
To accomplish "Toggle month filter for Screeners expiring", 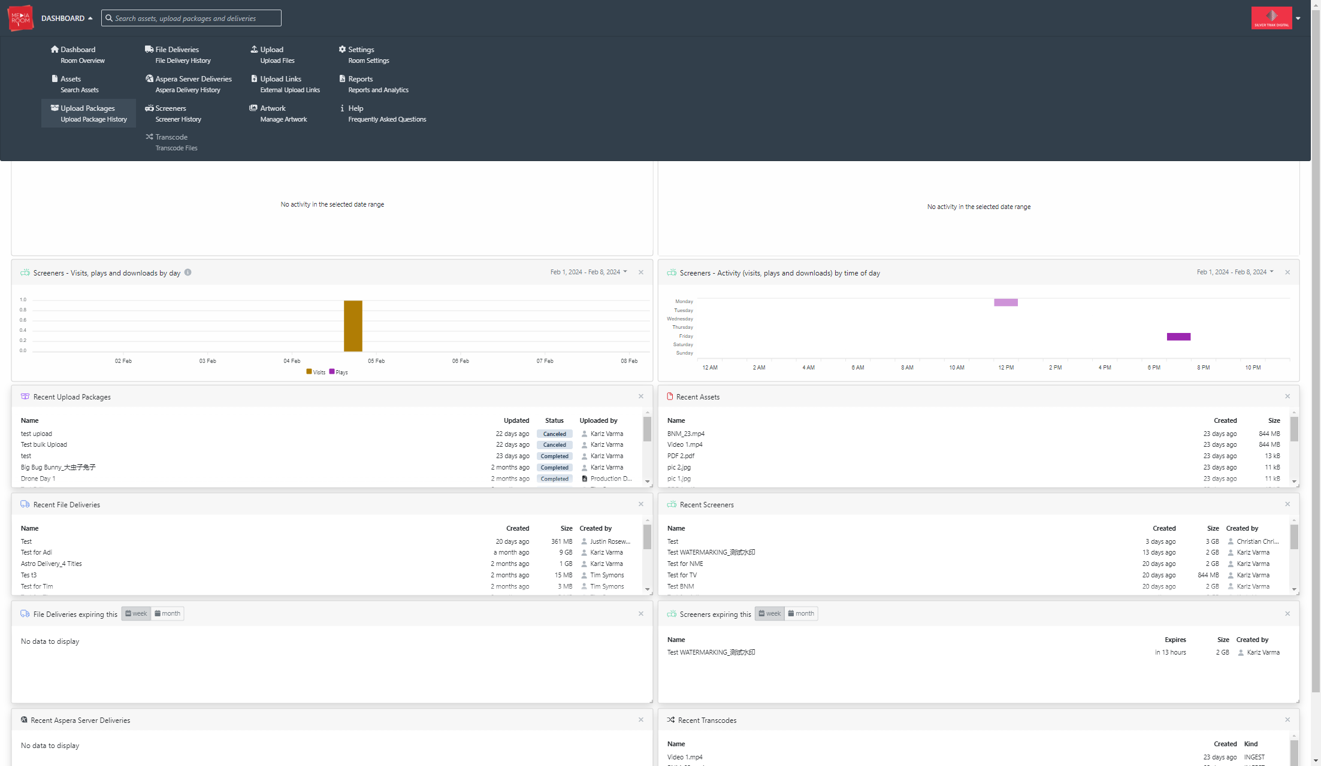I will point(801,613).
